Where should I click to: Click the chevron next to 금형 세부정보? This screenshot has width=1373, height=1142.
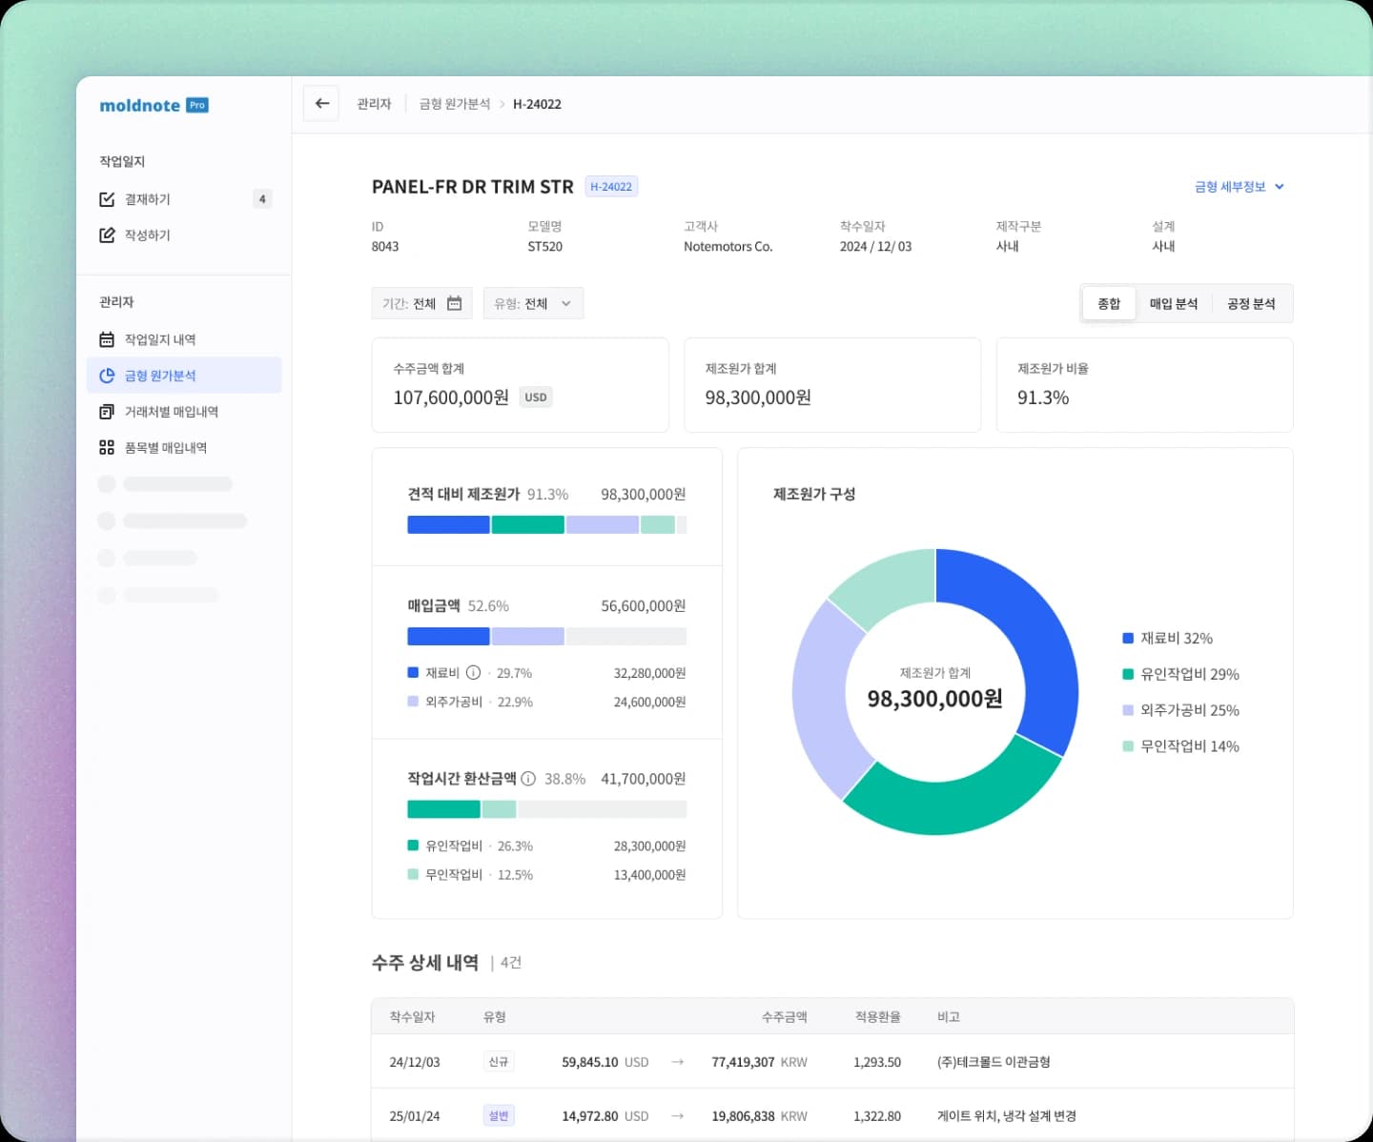point(1280,187)
